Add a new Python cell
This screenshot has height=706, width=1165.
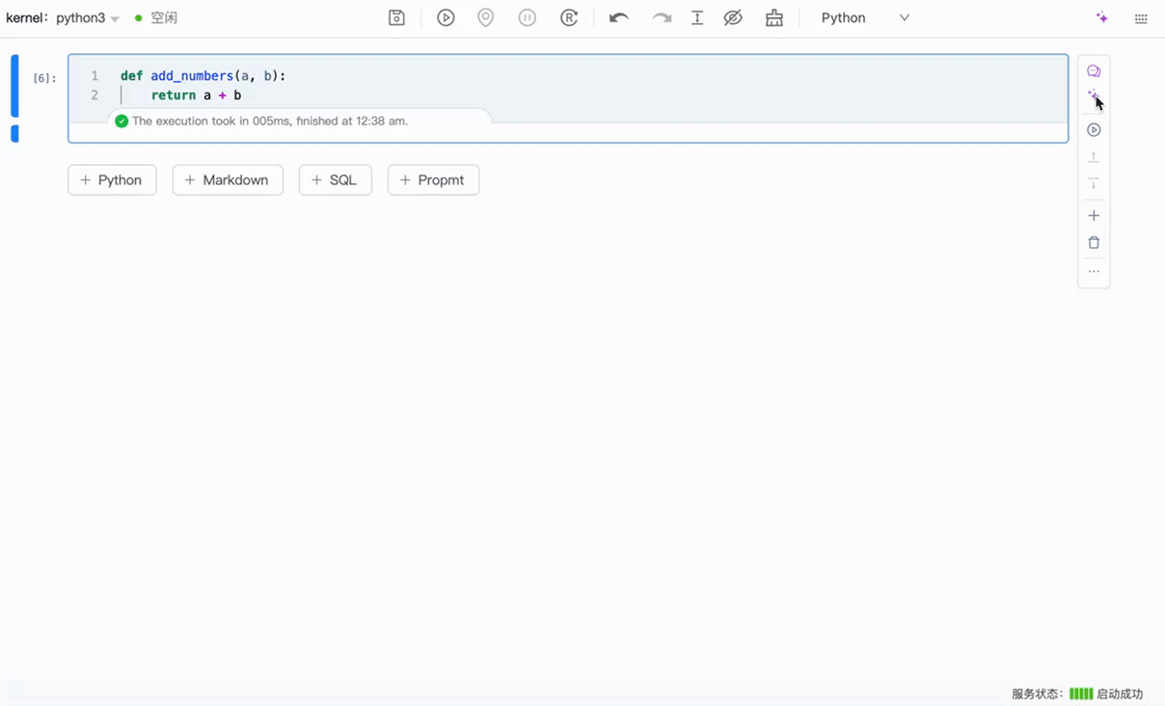click(112, 180)
